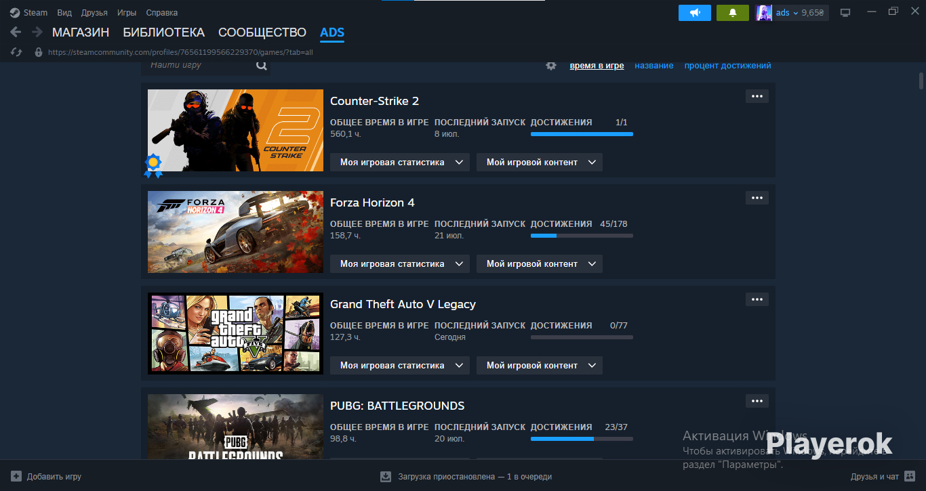Image resolution: width=926 pixels, height=491 pixels.
Task: Expand Counter-Strike 2 'Моя игровая статистика' dropdown
Action: (x=400, y=163)
